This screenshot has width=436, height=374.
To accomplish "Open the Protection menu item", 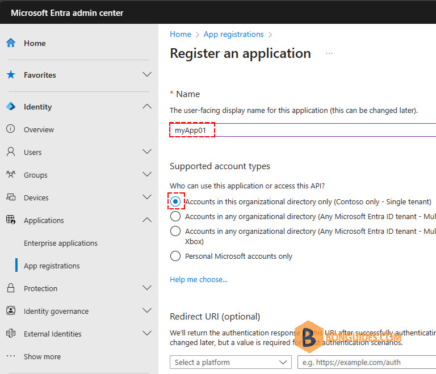I will click(41, 288).
